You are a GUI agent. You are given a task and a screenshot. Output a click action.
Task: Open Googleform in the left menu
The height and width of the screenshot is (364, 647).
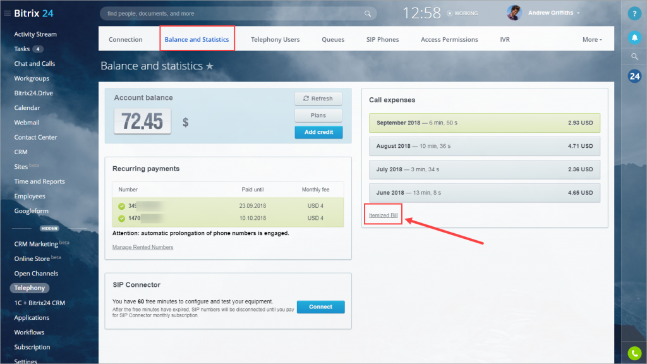[32, 211]
